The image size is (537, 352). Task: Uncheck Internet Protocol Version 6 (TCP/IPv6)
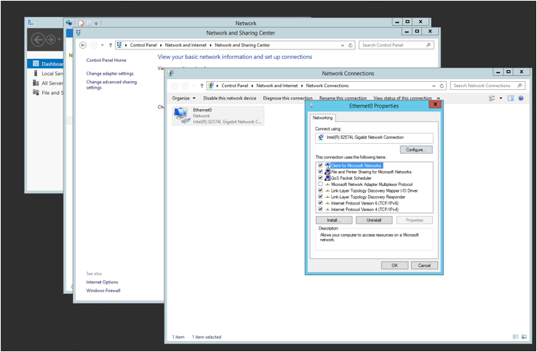point(320,203)
